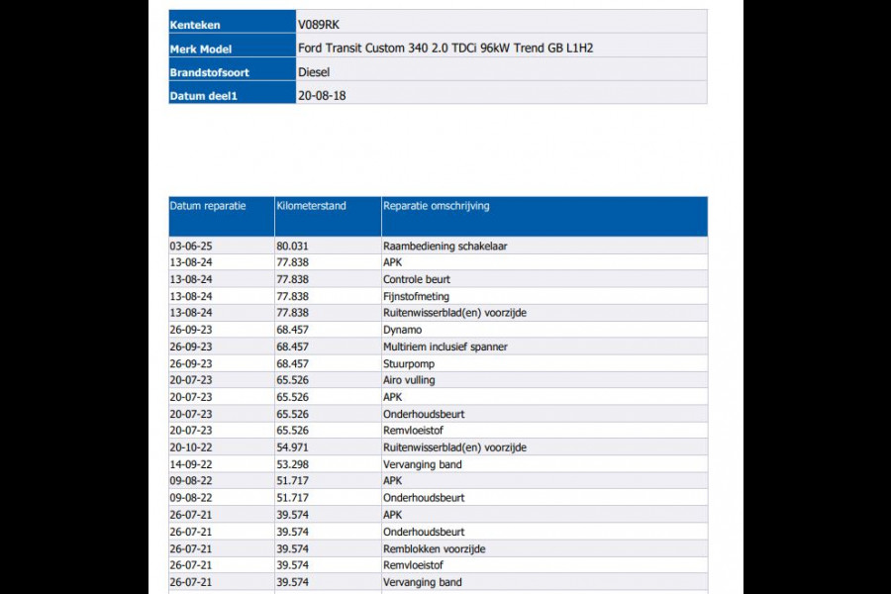Click the Airo vulling entry
Screen dimensions: 891x594
tap(409, 380)
